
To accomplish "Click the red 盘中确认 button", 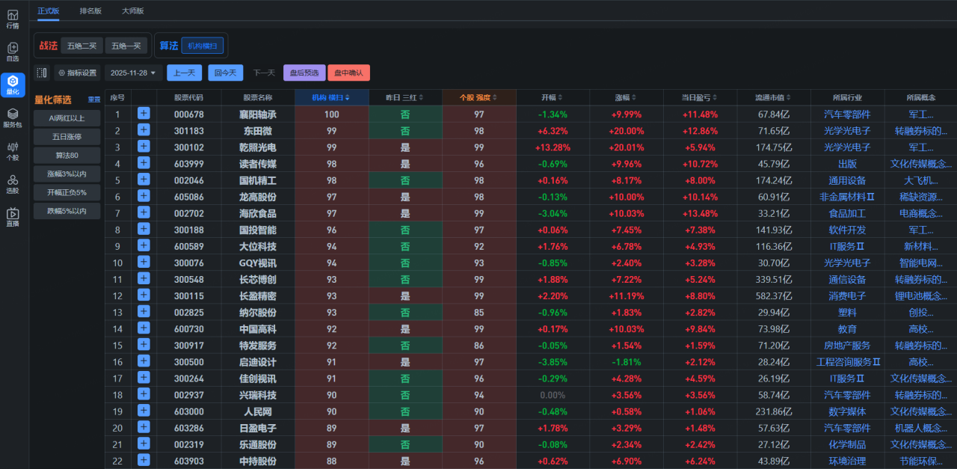I will 348,73.
